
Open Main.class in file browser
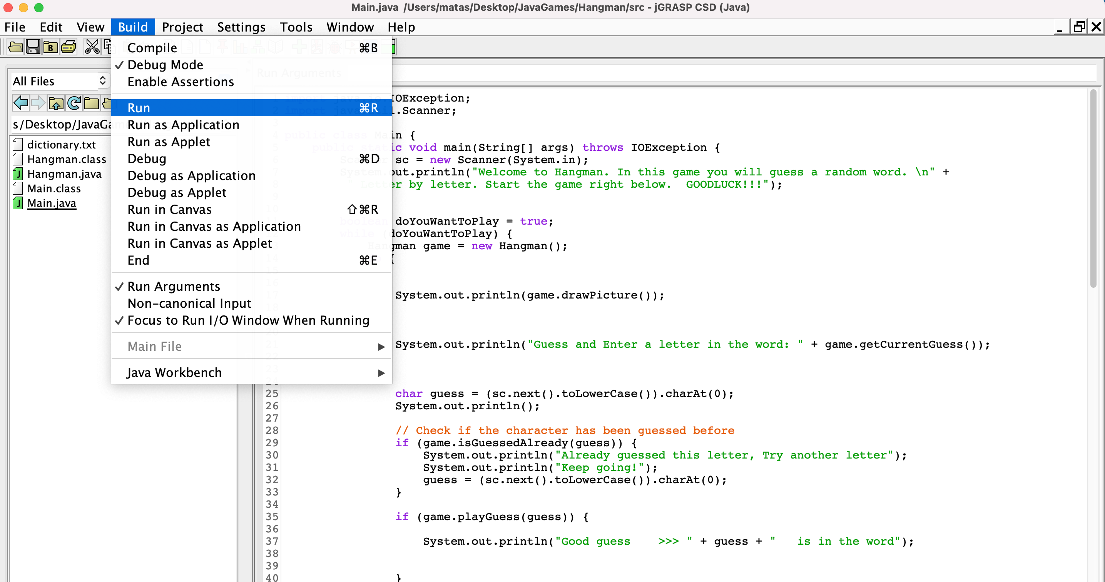(x=54, y=188)
